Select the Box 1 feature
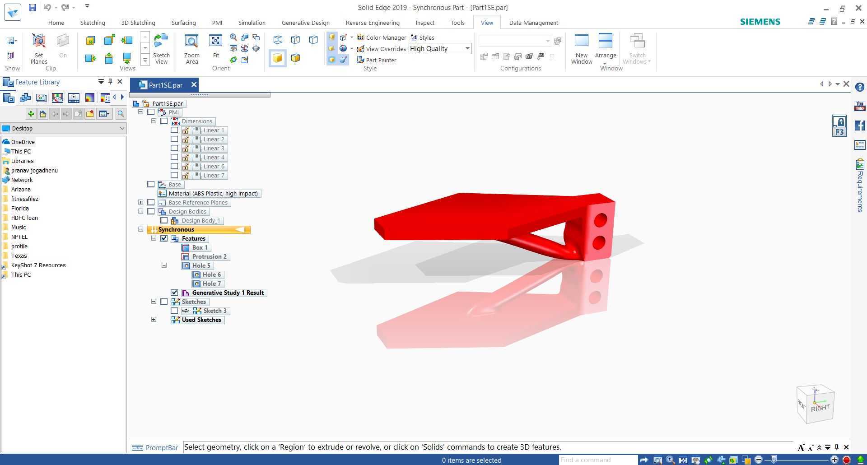Viewport: 867px width, 465px height. [x=196, y=247]
